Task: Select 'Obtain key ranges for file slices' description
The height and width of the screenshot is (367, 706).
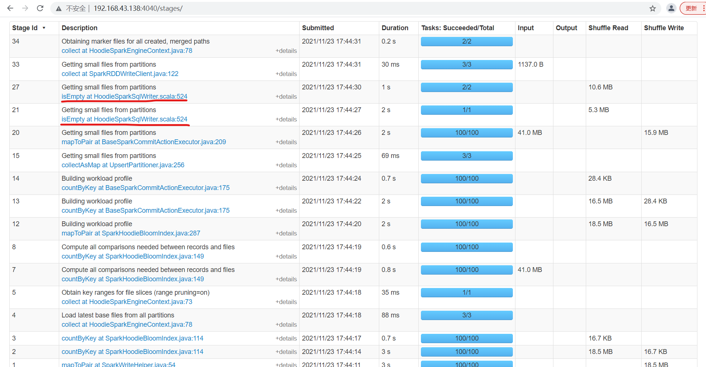Action: (x=135, y=292)
